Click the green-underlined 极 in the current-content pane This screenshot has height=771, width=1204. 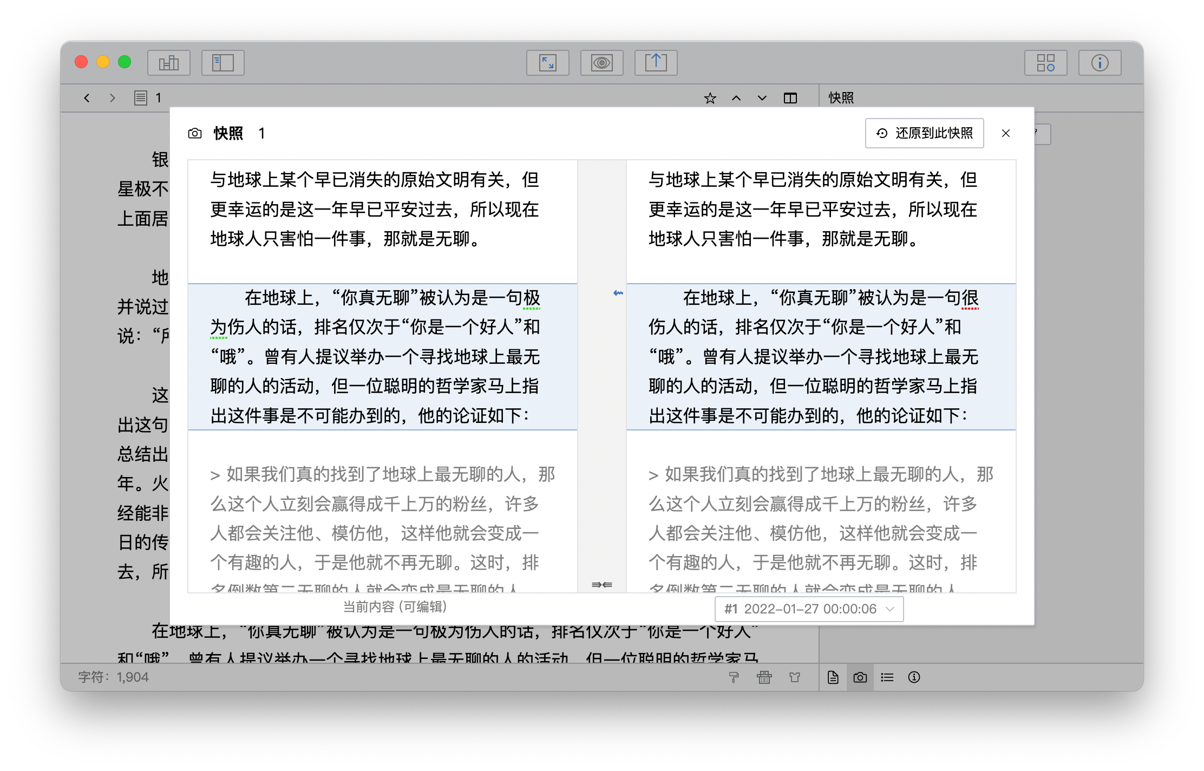tap(532, 297)
